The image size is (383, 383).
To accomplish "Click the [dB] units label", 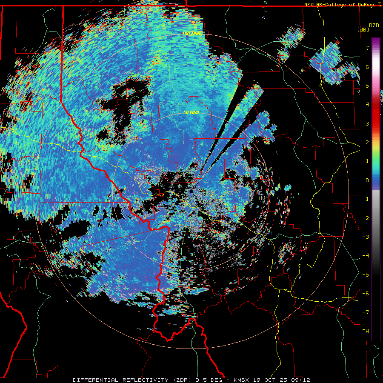I will [363, 29].
